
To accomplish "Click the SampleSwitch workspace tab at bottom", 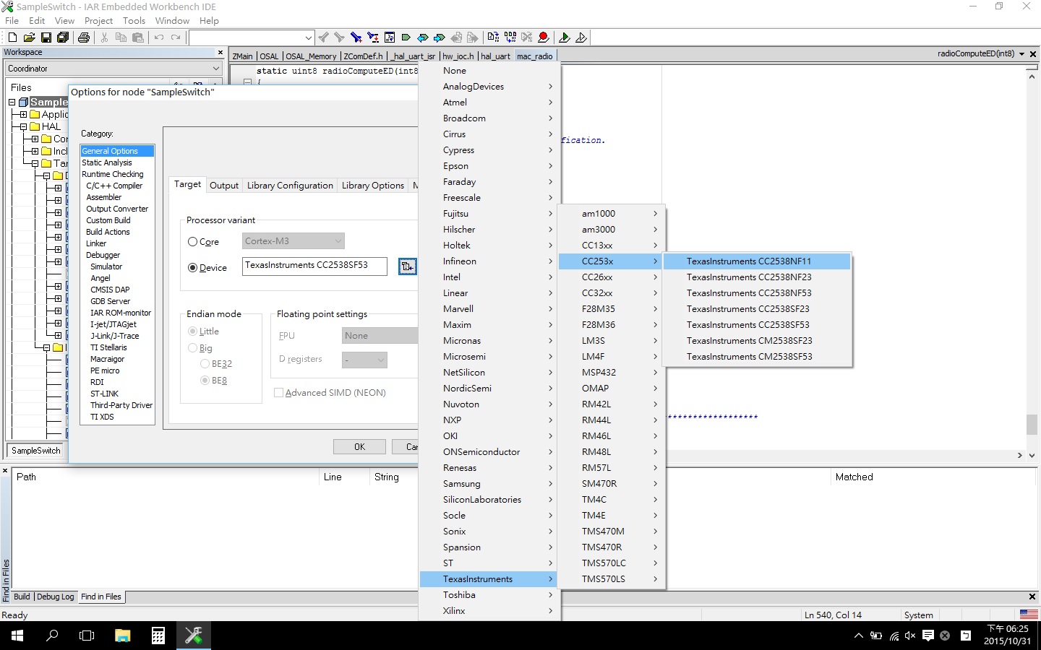I will point(36,451).
